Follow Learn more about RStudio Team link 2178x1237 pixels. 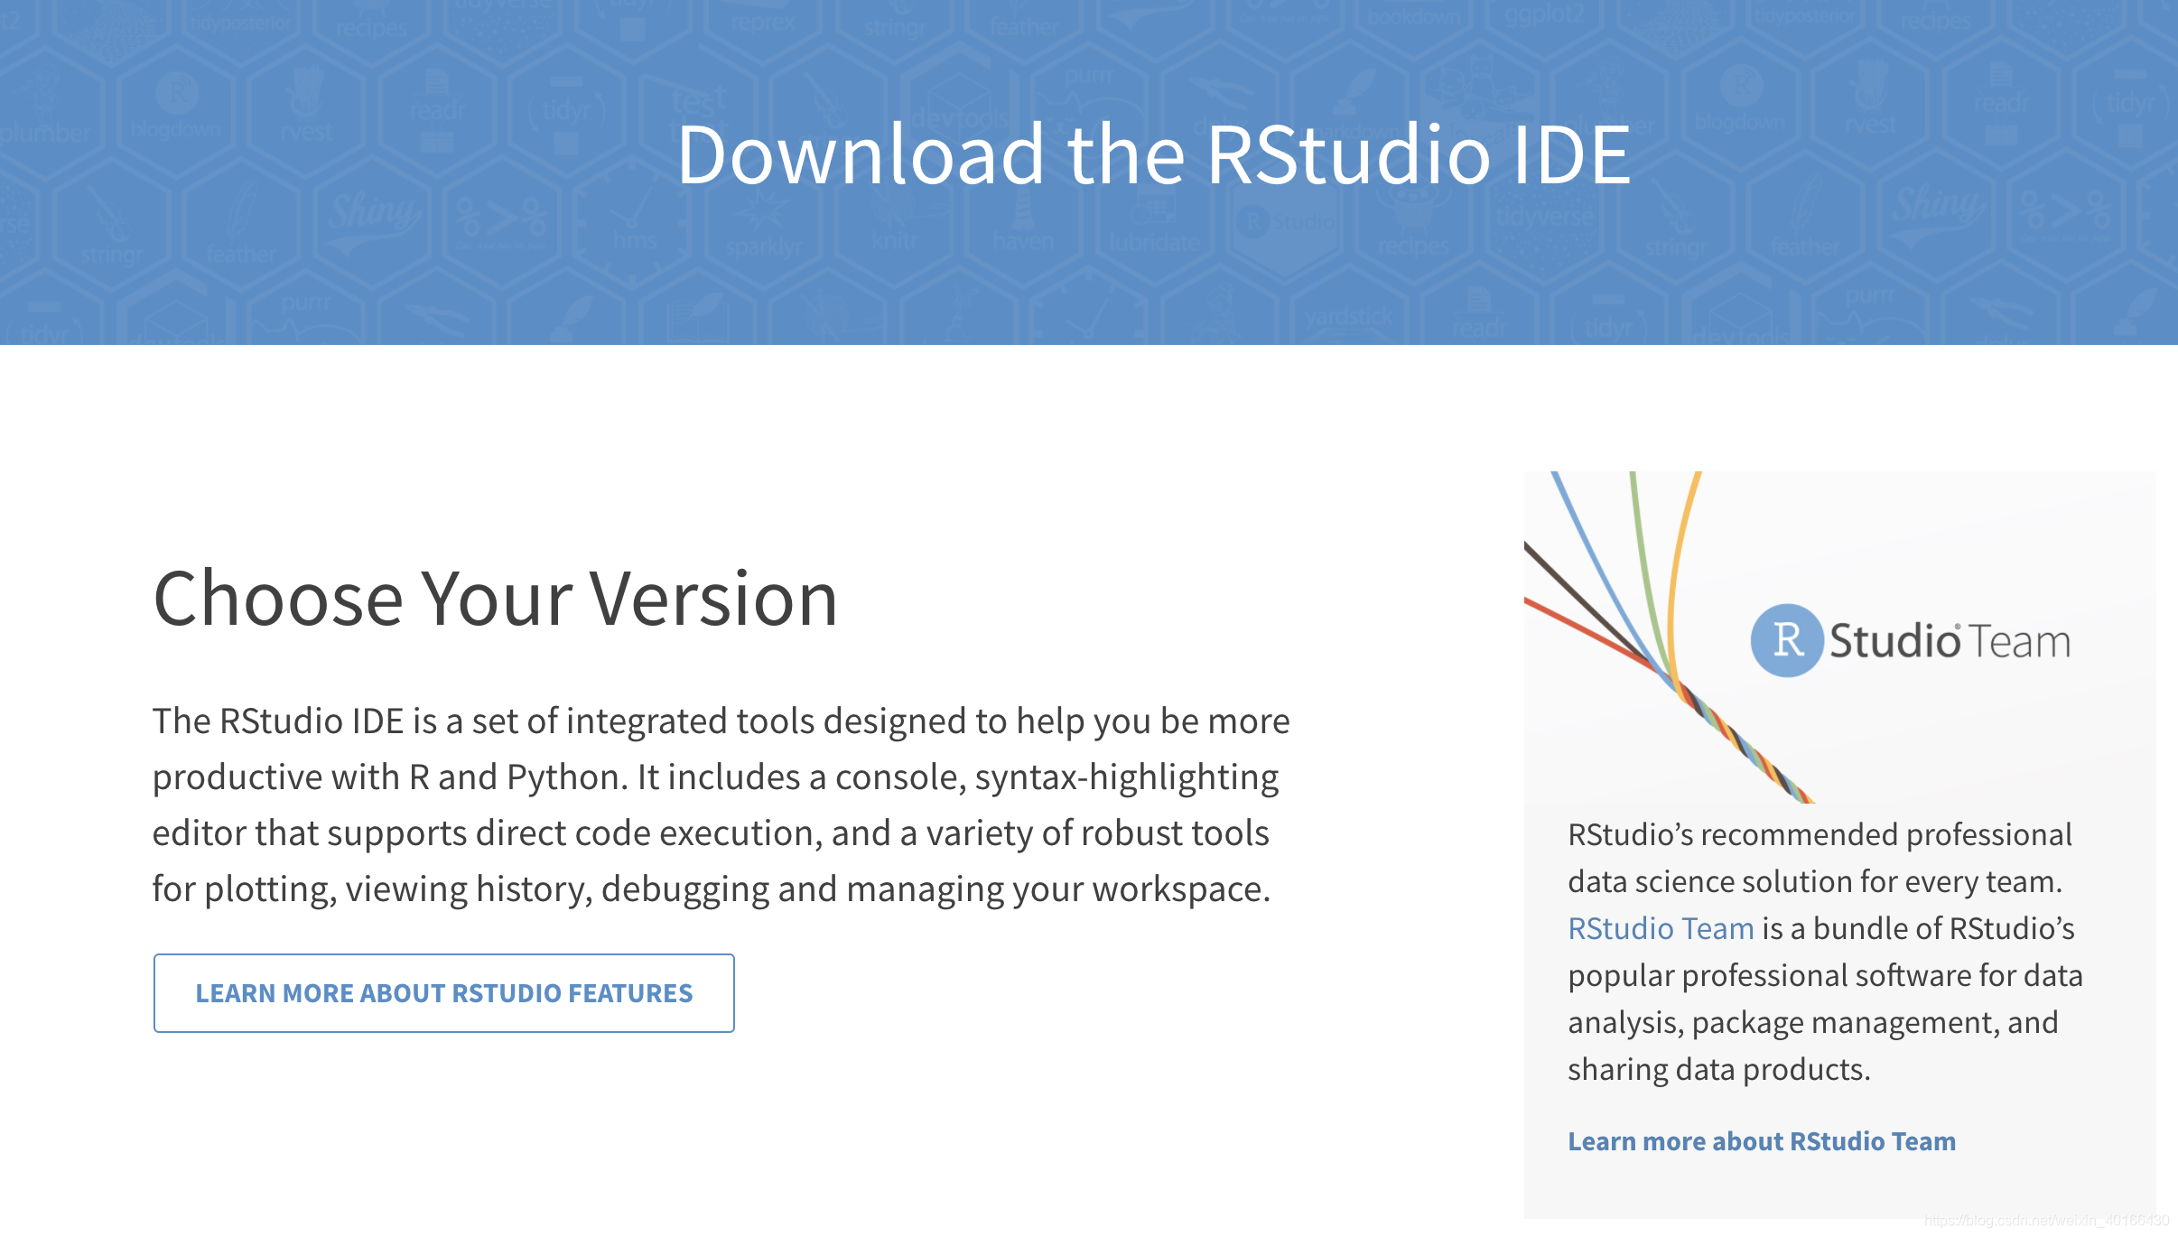tap(1761, 1141)
